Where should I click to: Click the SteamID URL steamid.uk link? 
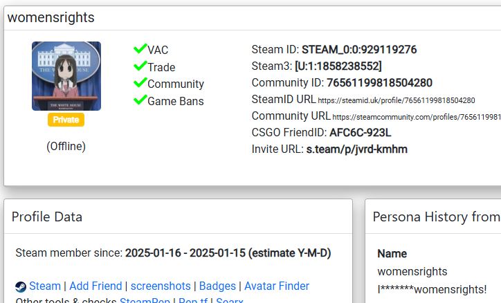[397, 100]
